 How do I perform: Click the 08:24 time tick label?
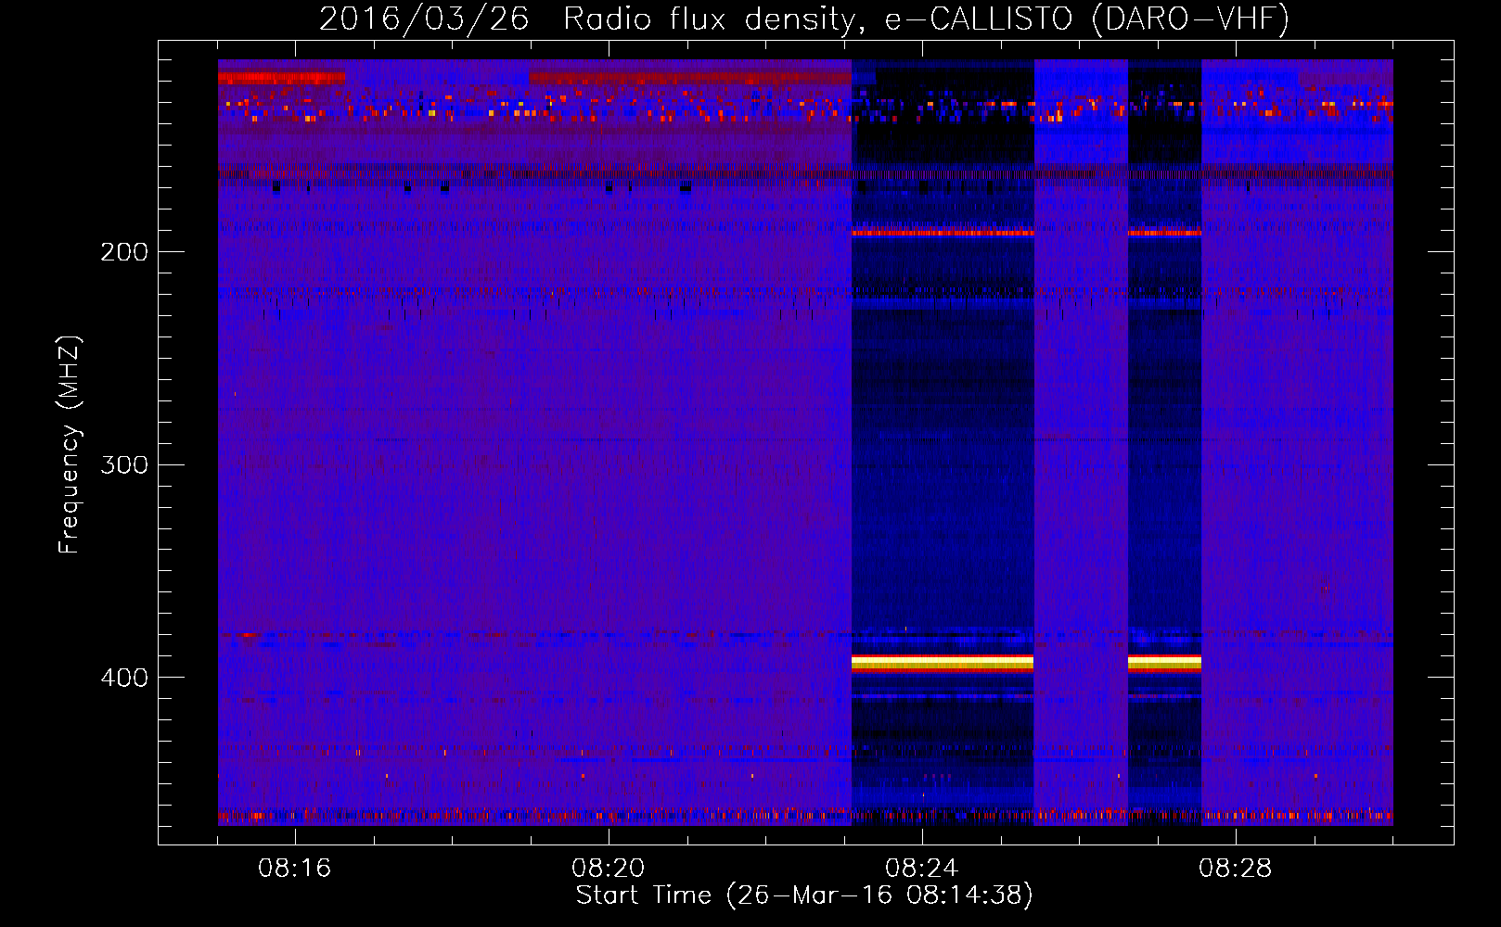click(x=921, y=869)
